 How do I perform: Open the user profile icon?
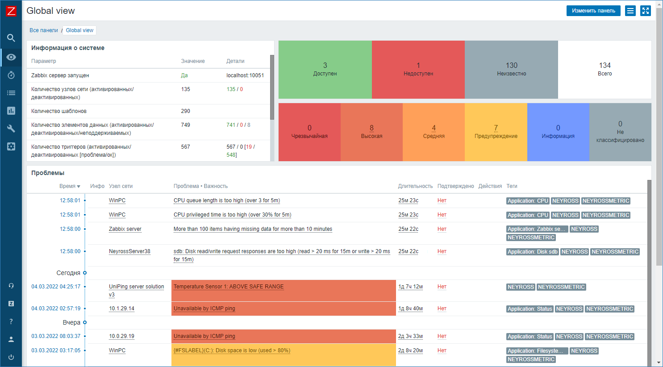tap(11, 339)
